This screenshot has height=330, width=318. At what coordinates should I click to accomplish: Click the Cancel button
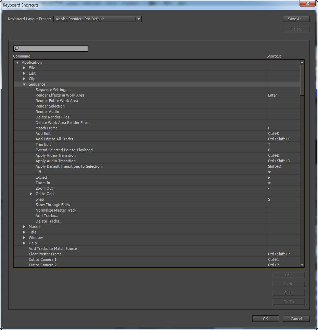[296, 319]
